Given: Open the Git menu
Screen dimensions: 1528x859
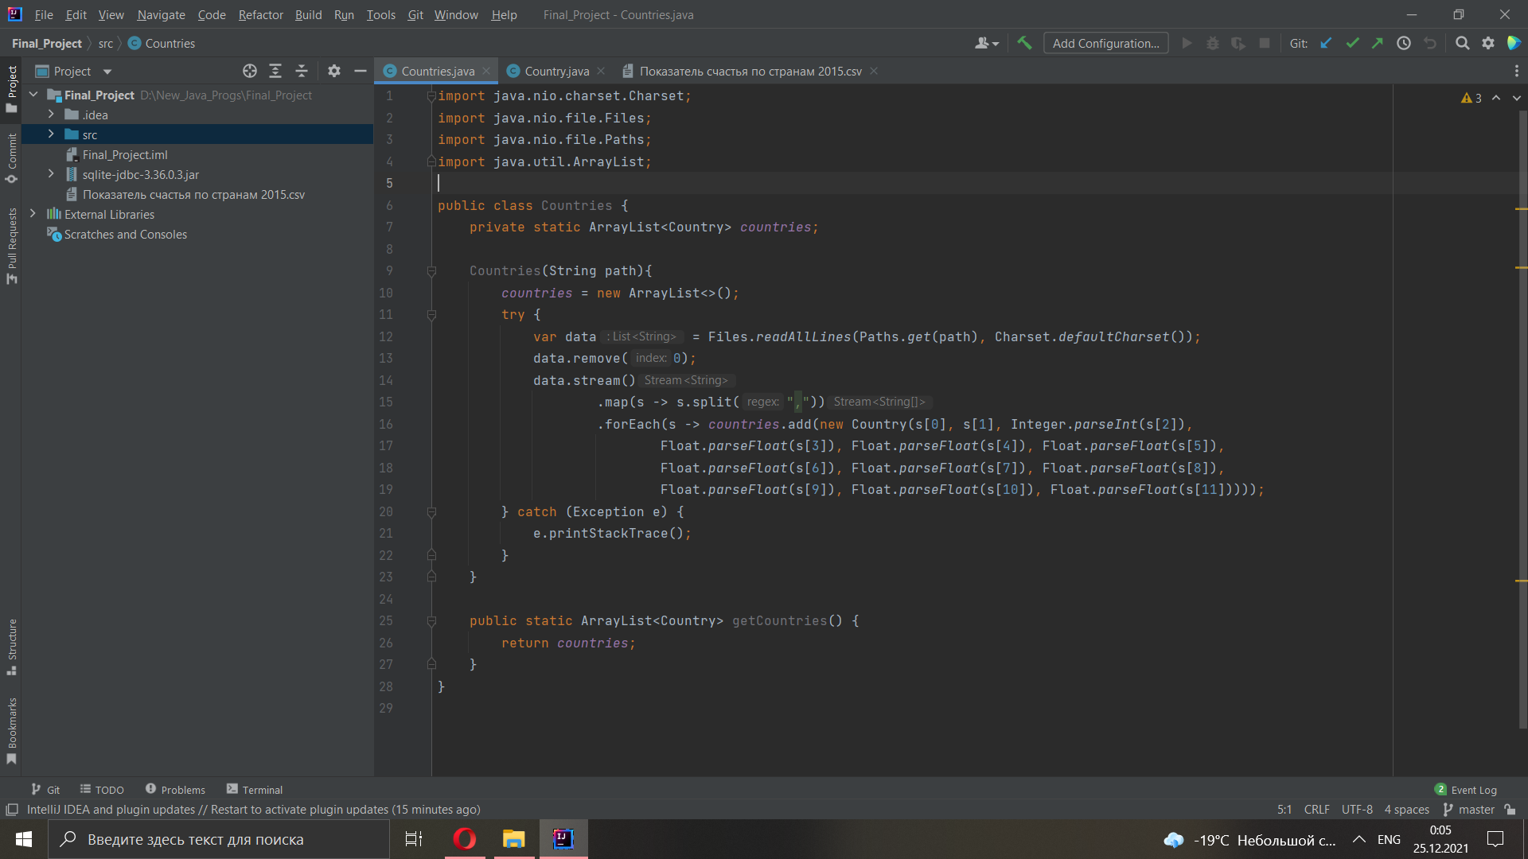Looking at the screenshot, I should click(415, 14).
